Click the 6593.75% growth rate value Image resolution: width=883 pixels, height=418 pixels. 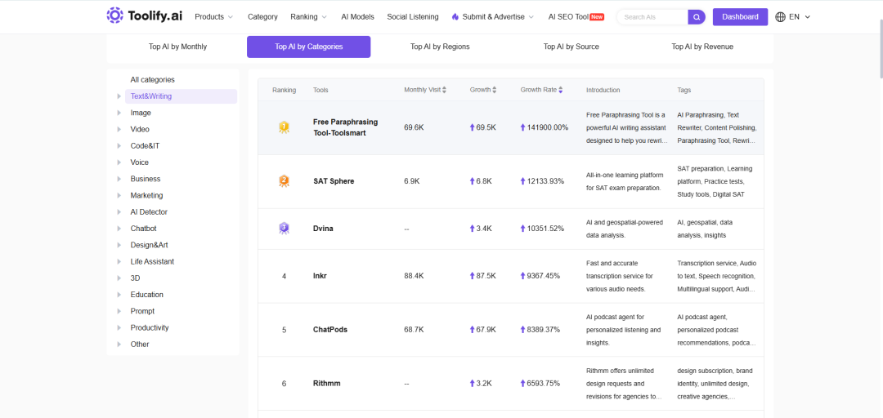[x=544, y=383]
